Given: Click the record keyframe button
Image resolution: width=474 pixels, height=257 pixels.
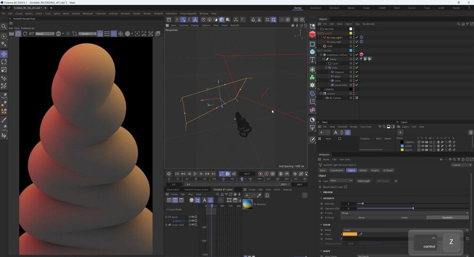Looking at the screenshot, I should [x=260, y=174].
